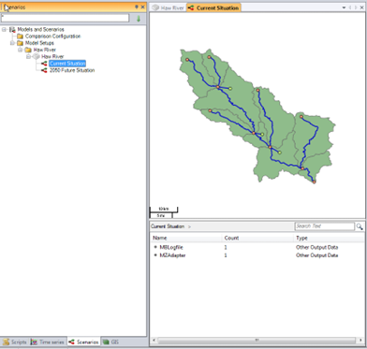Click the Model Setups folder icon
Image resolution: width=367 pixels, height=349 pixels.
pyautogui.click(x=21, y=43)
